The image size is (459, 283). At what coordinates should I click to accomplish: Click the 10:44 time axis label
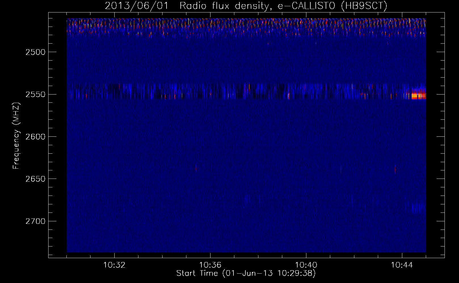point(402,265)
